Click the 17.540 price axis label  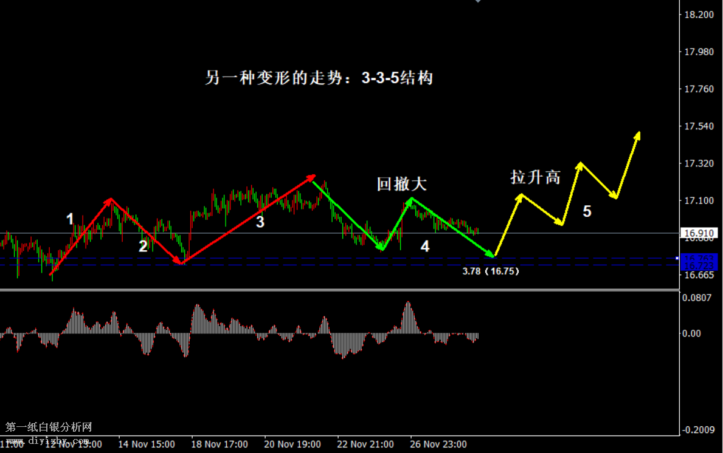699,126
